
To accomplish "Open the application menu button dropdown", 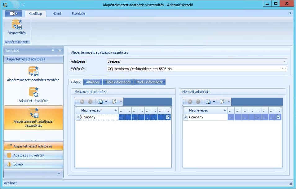I will pos(13,14).
